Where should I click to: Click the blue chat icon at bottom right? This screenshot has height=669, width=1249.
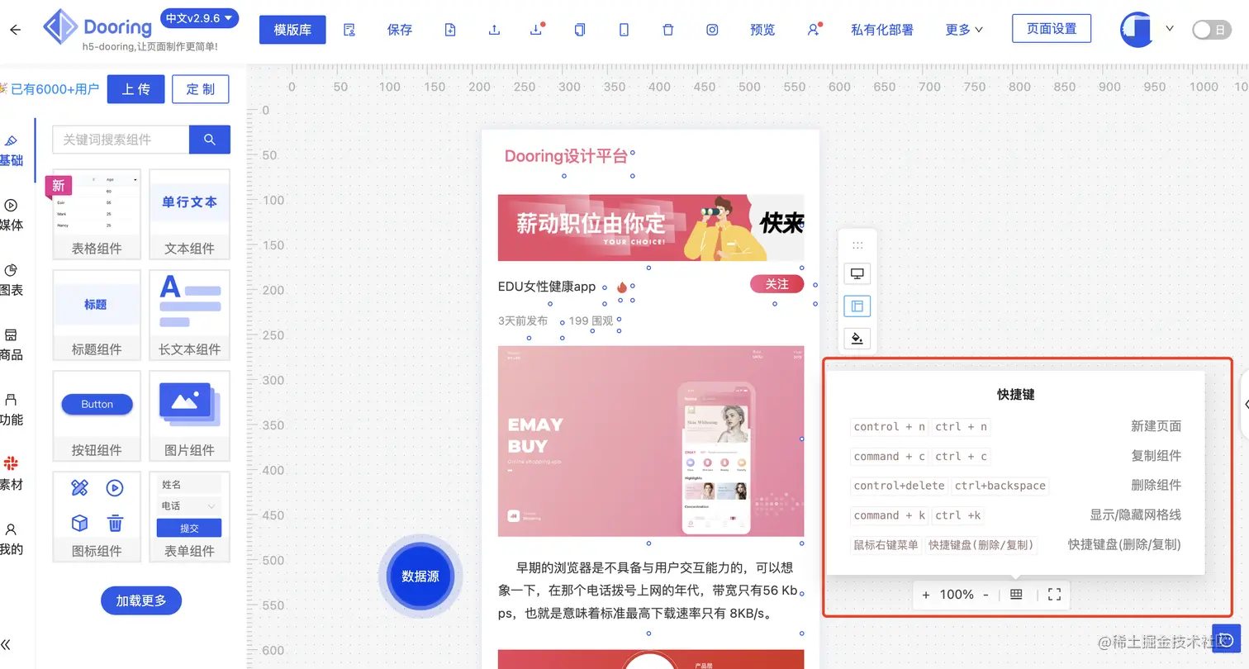point(1227,640)
